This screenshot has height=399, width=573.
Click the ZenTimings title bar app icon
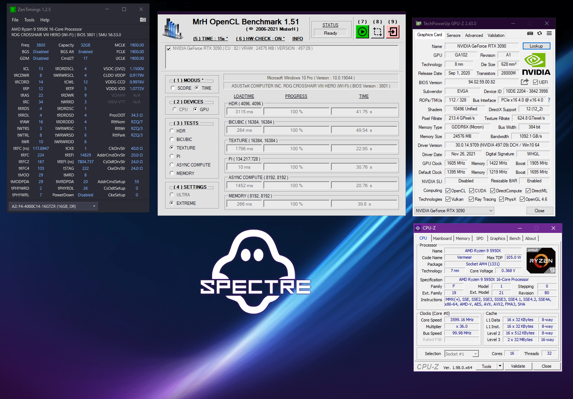tap(13, 9)
